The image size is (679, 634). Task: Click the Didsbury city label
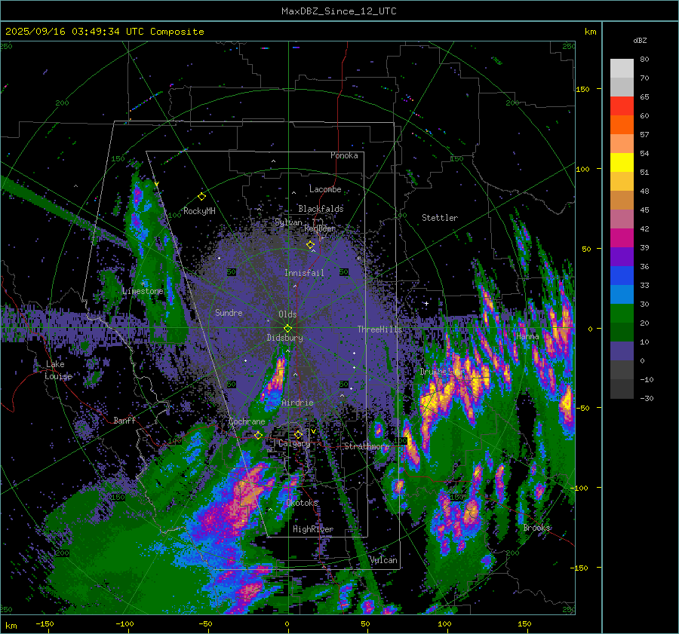coord(284,338)
